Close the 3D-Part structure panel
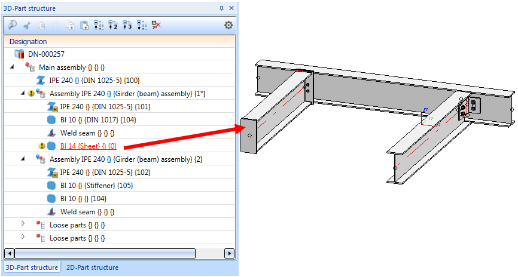 tap(231, 8)
